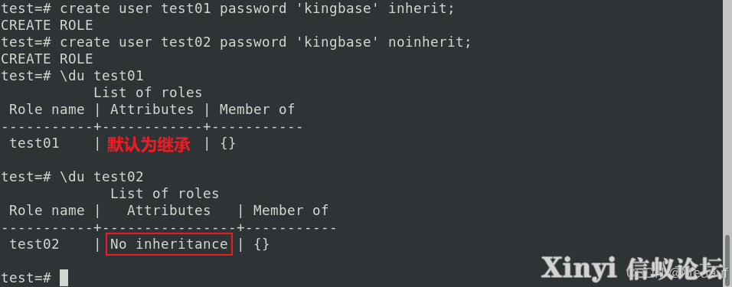Click the '{}' value in test02 row
The image size is (732, 287).
click(x=261, y=244)
